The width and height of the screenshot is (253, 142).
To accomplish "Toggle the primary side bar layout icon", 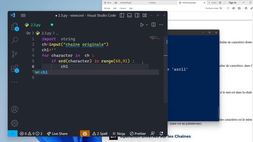I will [122, 15].
